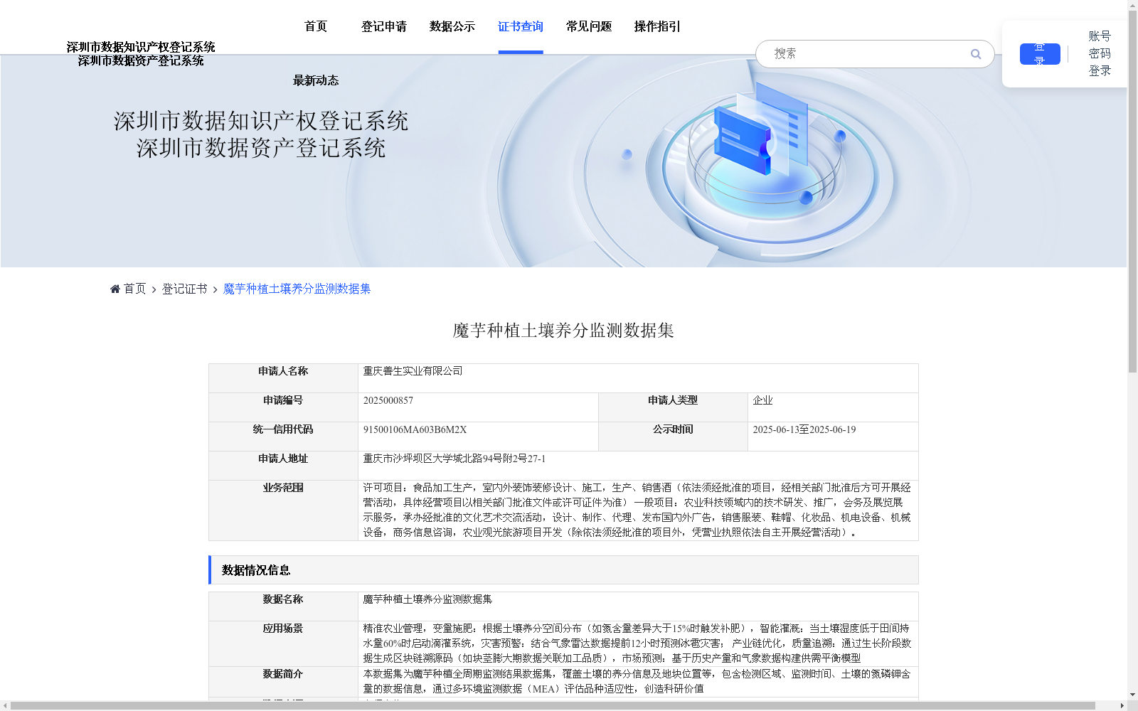Open the 最新动态 menu item
Viewport: 1138px width, 711px height.
[316, 80]
